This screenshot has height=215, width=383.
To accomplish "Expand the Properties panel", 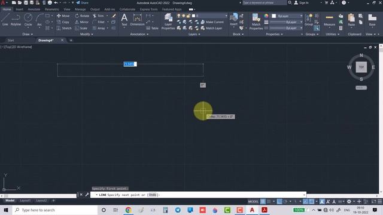I will (x=274, y=35).
